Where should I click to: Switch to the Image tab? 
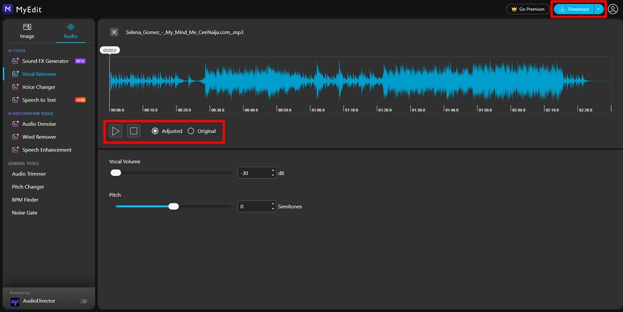27,31
